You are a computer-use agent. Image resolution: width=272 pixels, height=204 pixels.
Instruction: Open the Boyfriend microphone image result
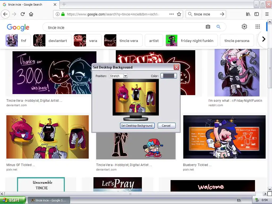pos(136,146)
